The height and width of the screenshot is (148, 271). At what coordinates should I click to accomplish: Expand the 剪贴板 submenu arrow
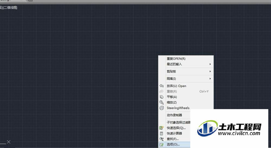click(210, 71)
